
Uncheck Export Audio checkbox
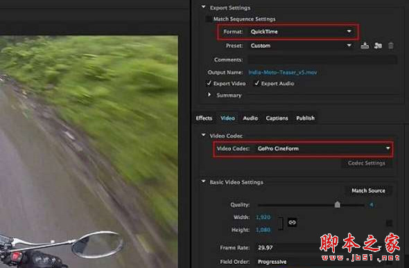coord(257,83)
